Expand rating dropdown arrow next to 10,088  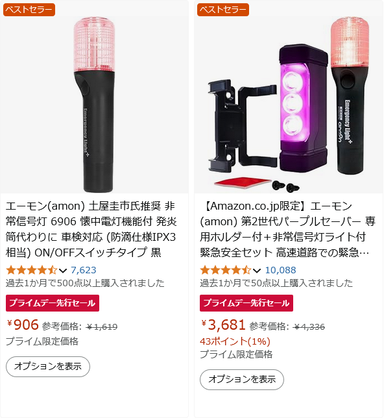point(257,271)
